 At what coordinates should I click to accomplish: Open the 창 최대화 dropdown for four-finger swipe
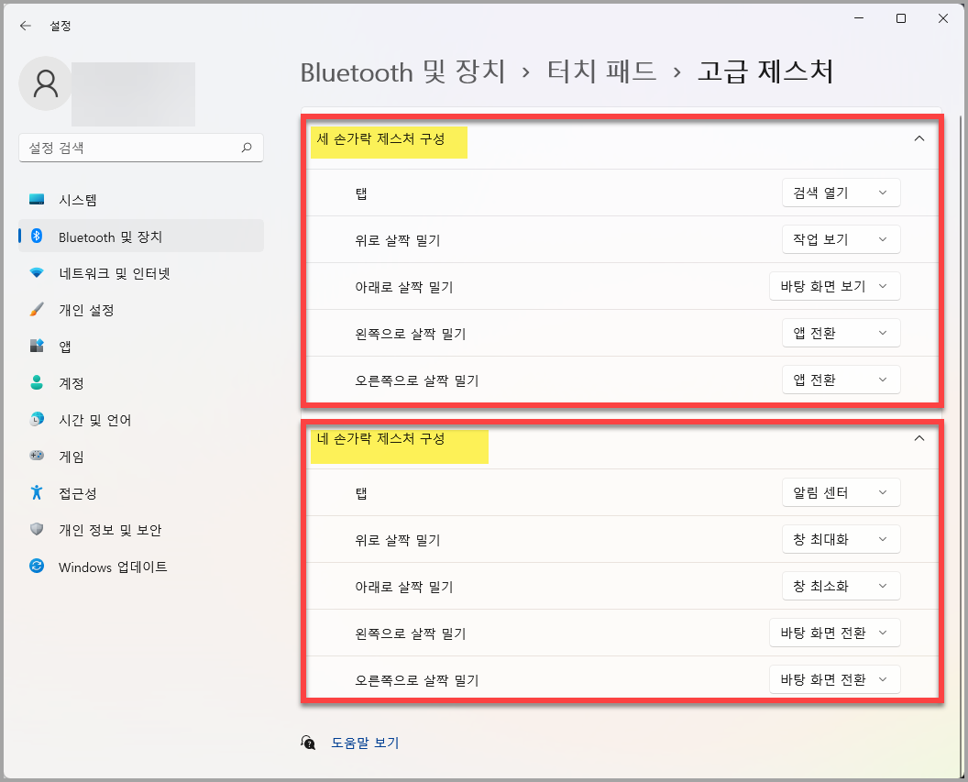click(841, 539)
